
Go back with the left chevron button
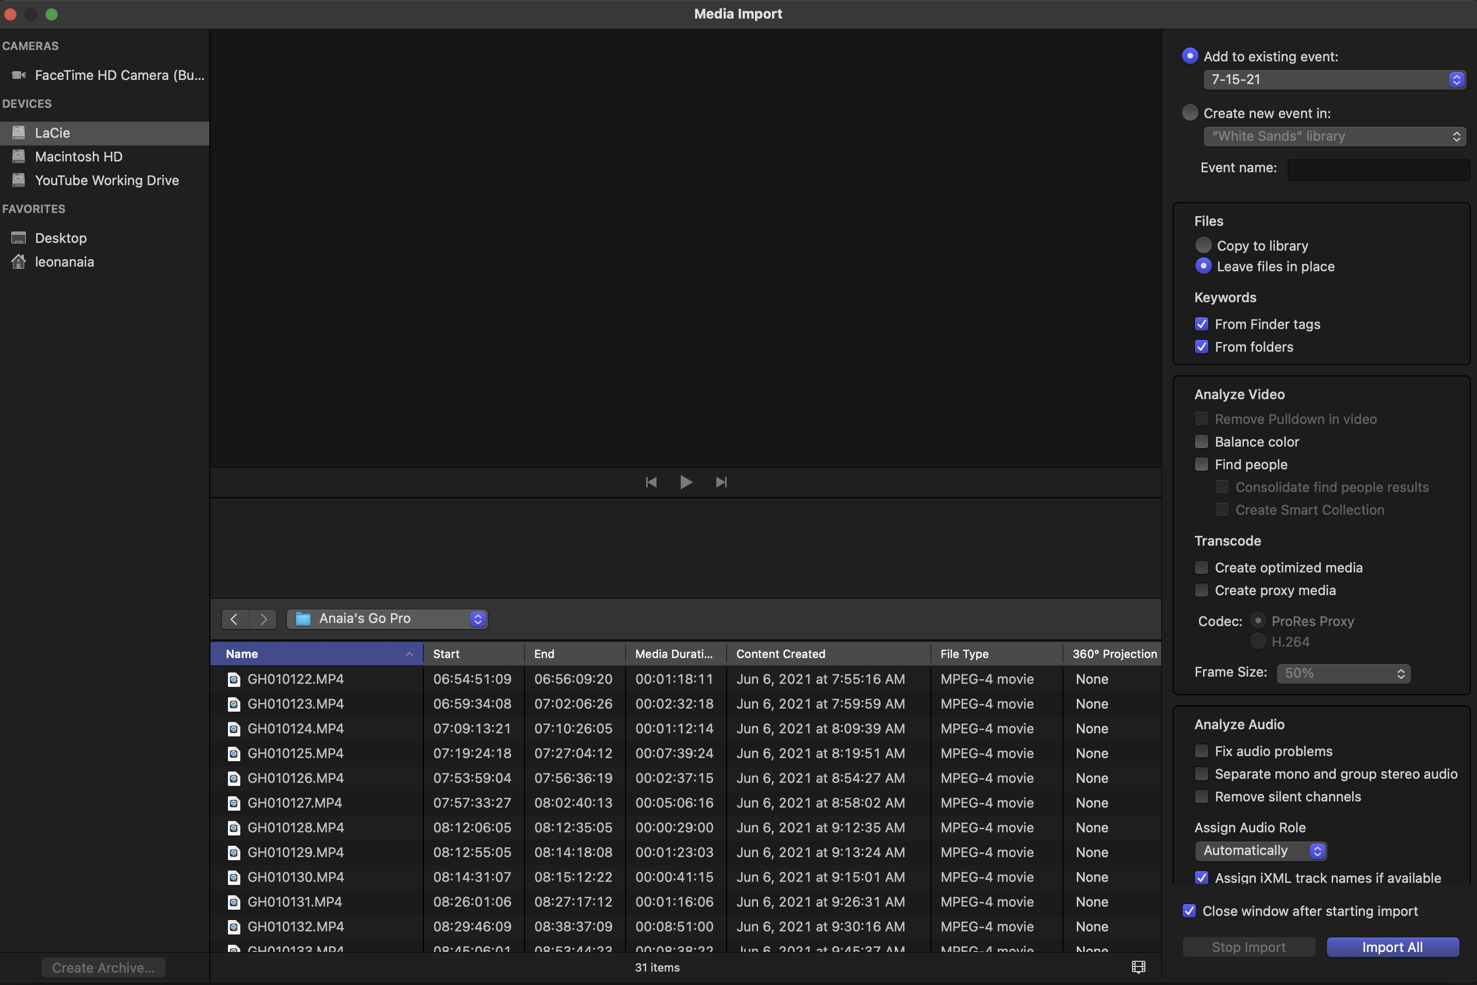234,619
